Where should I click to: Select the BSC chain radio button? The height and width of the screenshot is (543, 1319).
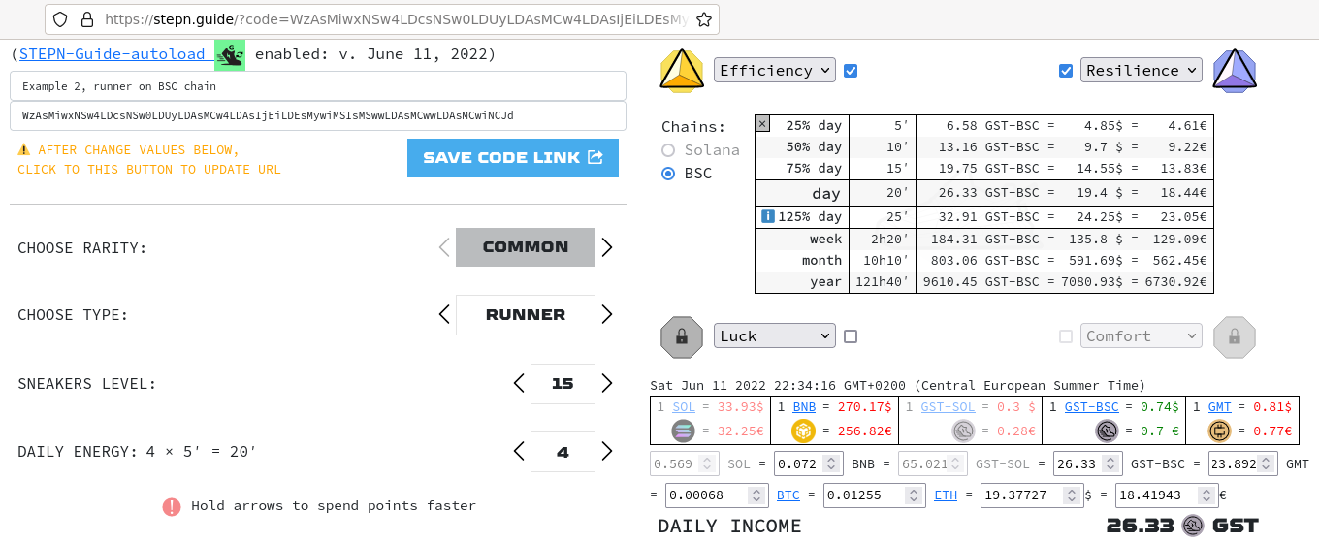(x=668, y=174)
